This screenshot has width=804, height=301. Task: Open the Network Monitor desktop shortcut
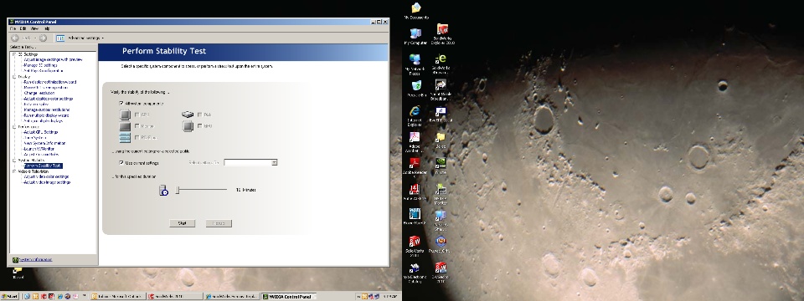[x=441, y=190]
